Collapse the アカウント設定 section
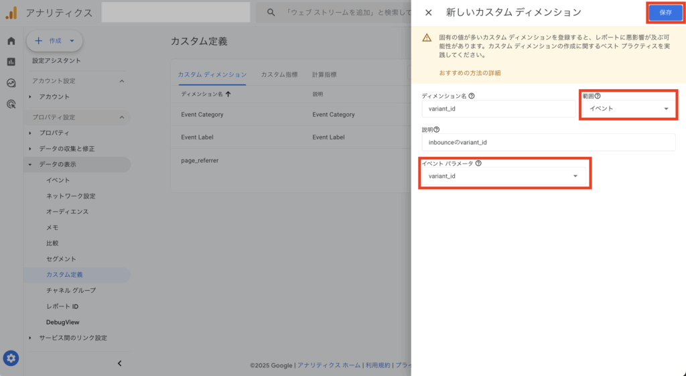Viewport: 686px width, 376px height. (121, 81)
